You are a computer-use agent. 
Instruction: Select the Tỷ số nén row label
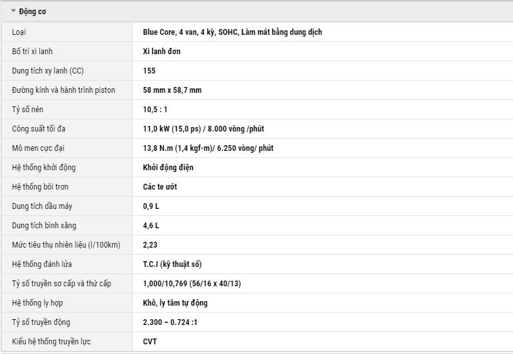28,109
